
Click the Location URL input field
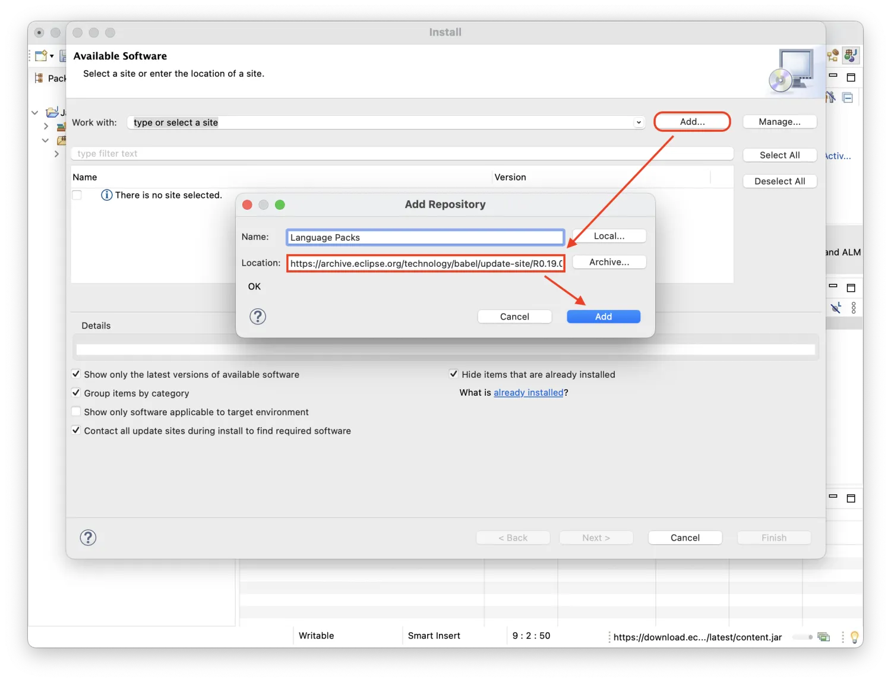425,263
